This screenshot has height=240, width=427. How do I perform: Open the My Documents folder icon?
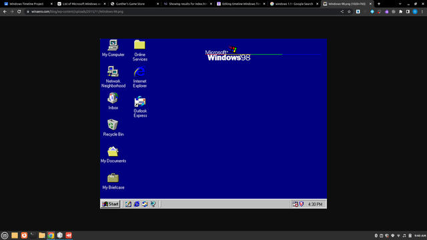(113, 155)
